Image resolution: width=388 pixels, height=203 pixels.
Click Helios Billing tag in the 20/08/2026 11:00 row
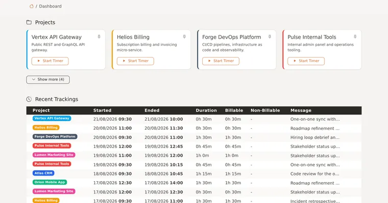(46, 128)
